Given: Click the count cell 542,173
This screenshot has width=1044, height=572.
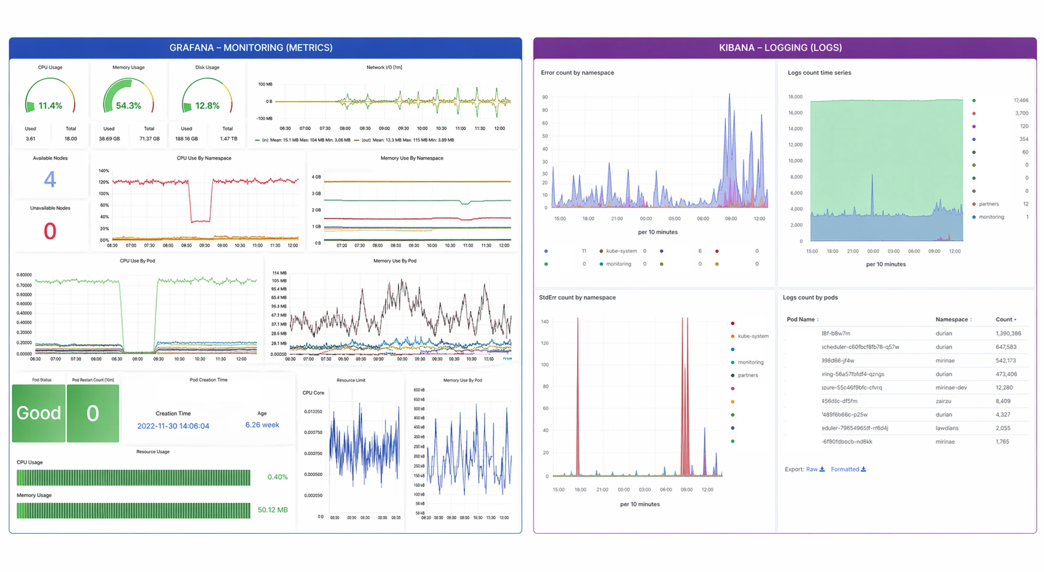Looking at the screenshot, I should click(1006, 361).
